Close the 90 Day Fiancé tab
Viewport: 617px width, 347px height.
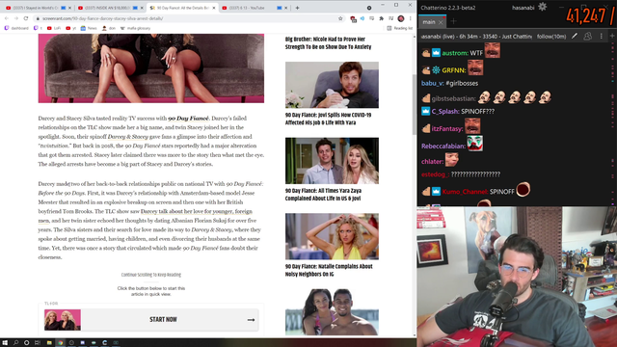click(x=214, y=8)
